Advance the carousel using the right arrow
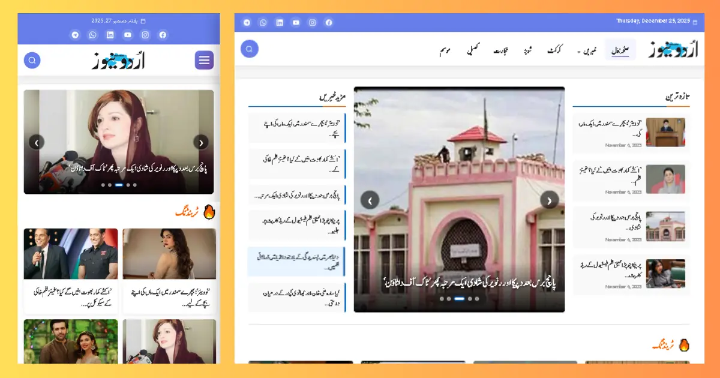Viewport: 720px width, 378px height. pyautogui.click(x=549, y=200)
